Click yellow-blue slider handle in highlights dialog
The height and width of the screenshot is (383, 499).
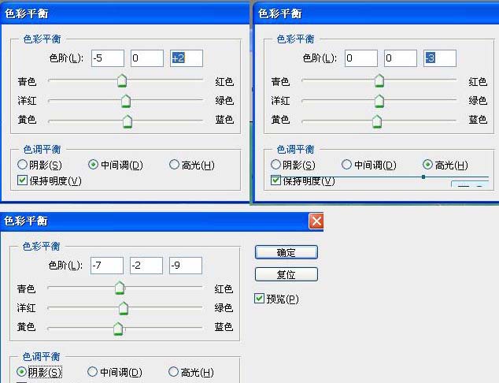[377, 121]
